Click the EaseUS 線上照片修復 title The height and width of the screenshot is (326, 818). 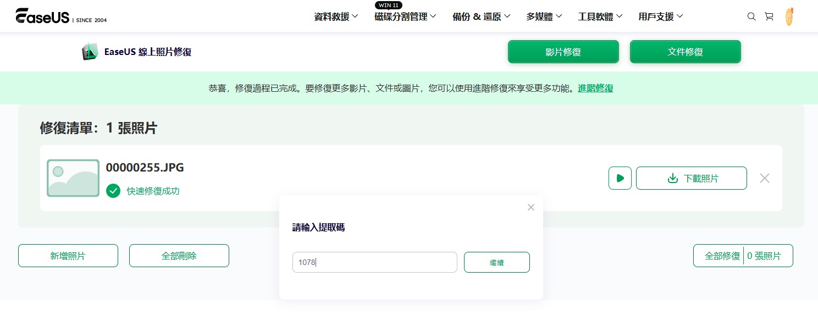point(148,52)
